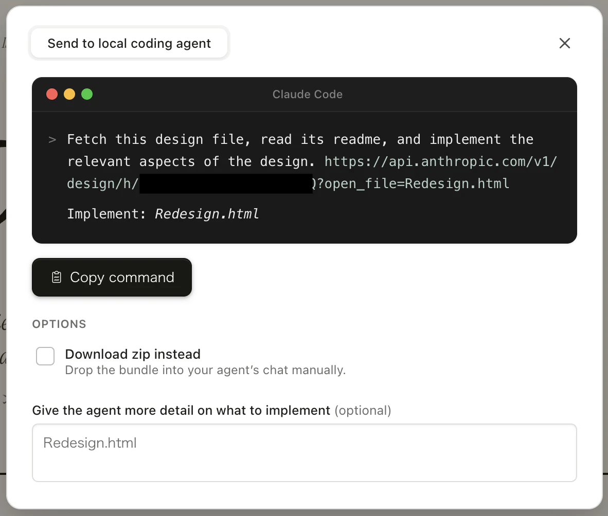Click the terminal prompt chevron
This screenshot has width=608, height=516.
click(52, 140)
